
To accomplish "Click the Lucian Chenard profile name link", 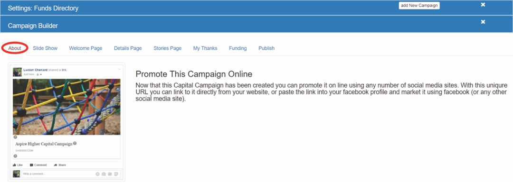I will click(35, 70).
